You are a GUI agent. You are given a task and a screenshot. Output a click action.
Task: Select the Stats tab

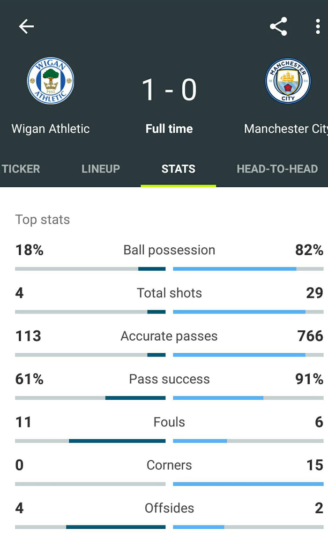point(179,169)
